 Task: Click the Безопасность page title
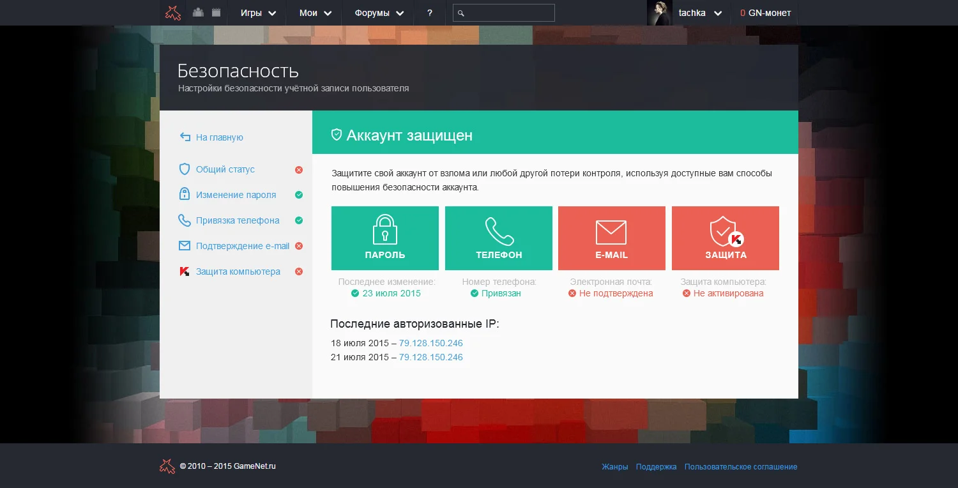[x=238, y=70]
